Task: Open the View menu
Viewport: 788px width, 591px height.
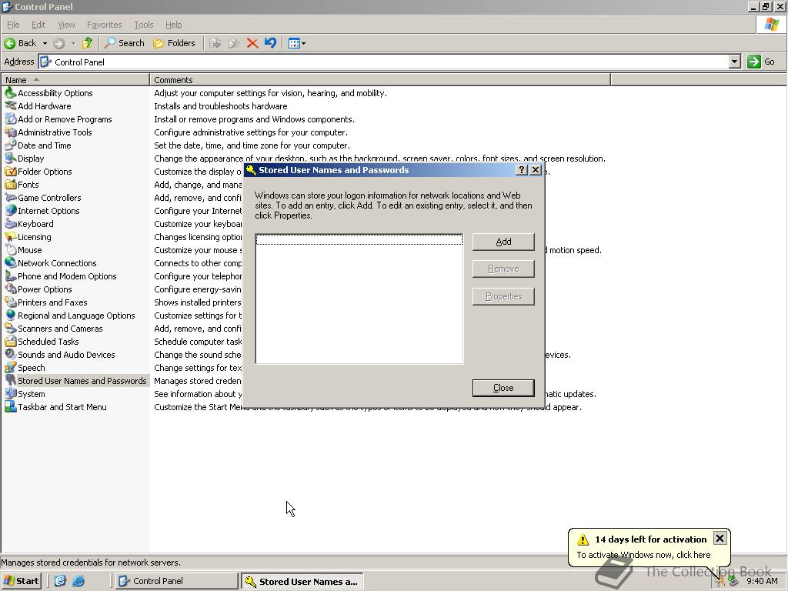Action: coord(66,25)
